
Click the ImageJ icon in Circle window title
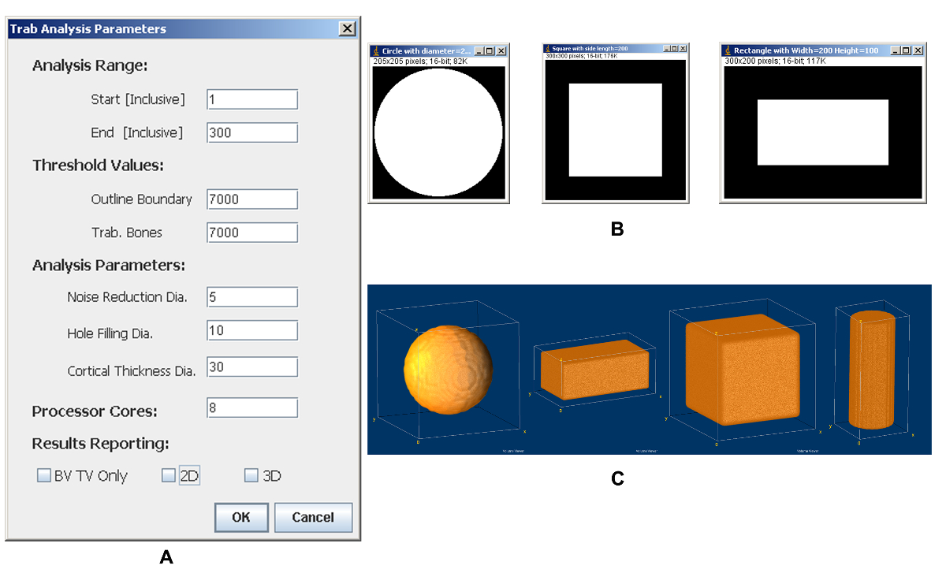376,50
